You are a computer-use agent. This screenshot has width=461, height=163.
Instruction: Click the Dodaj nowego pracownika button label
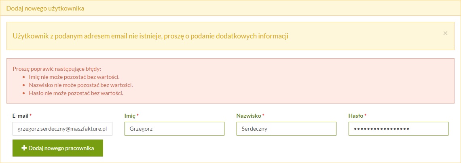coord(61,148)
